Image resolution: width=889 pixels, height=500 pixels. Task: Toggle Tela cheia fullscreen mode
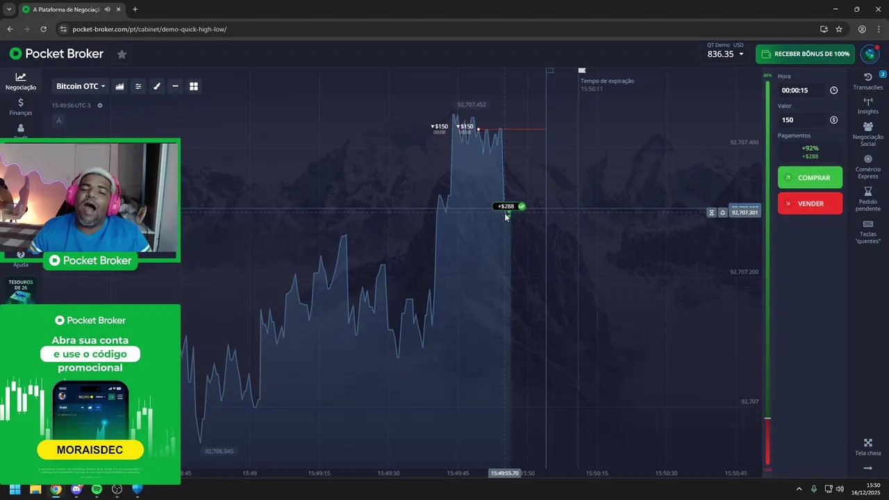(x=868, y=447)
